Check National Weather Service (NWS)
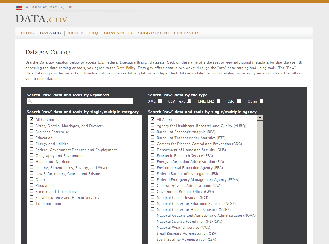The image size is (329, 244). (x=153, y=227)
